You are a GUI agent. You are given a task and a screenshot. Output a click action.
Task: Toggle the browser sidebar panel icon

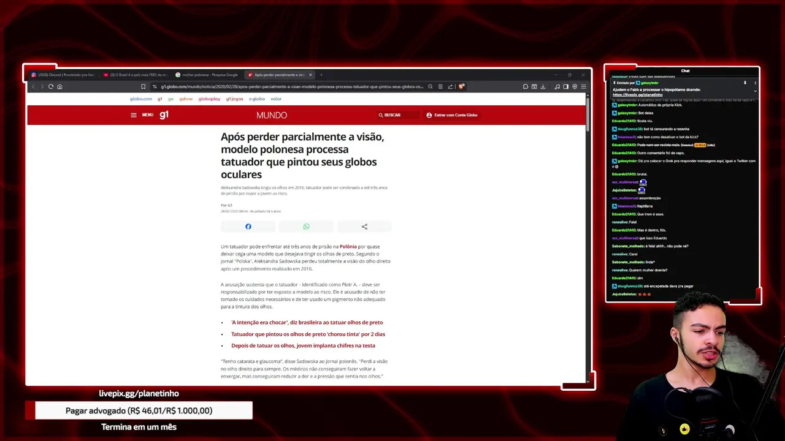click(565, 87)
